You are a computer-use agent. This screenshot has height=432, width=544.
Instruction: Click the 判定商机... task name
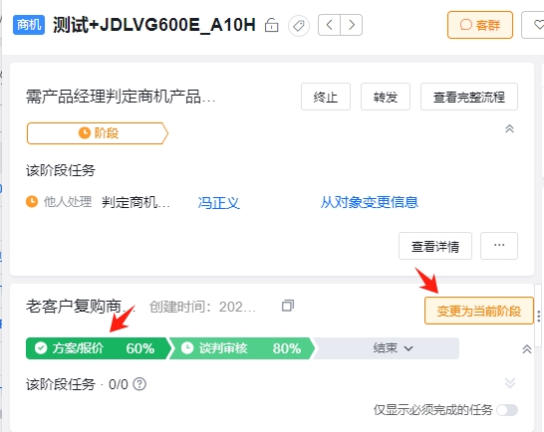coord(136,202)
